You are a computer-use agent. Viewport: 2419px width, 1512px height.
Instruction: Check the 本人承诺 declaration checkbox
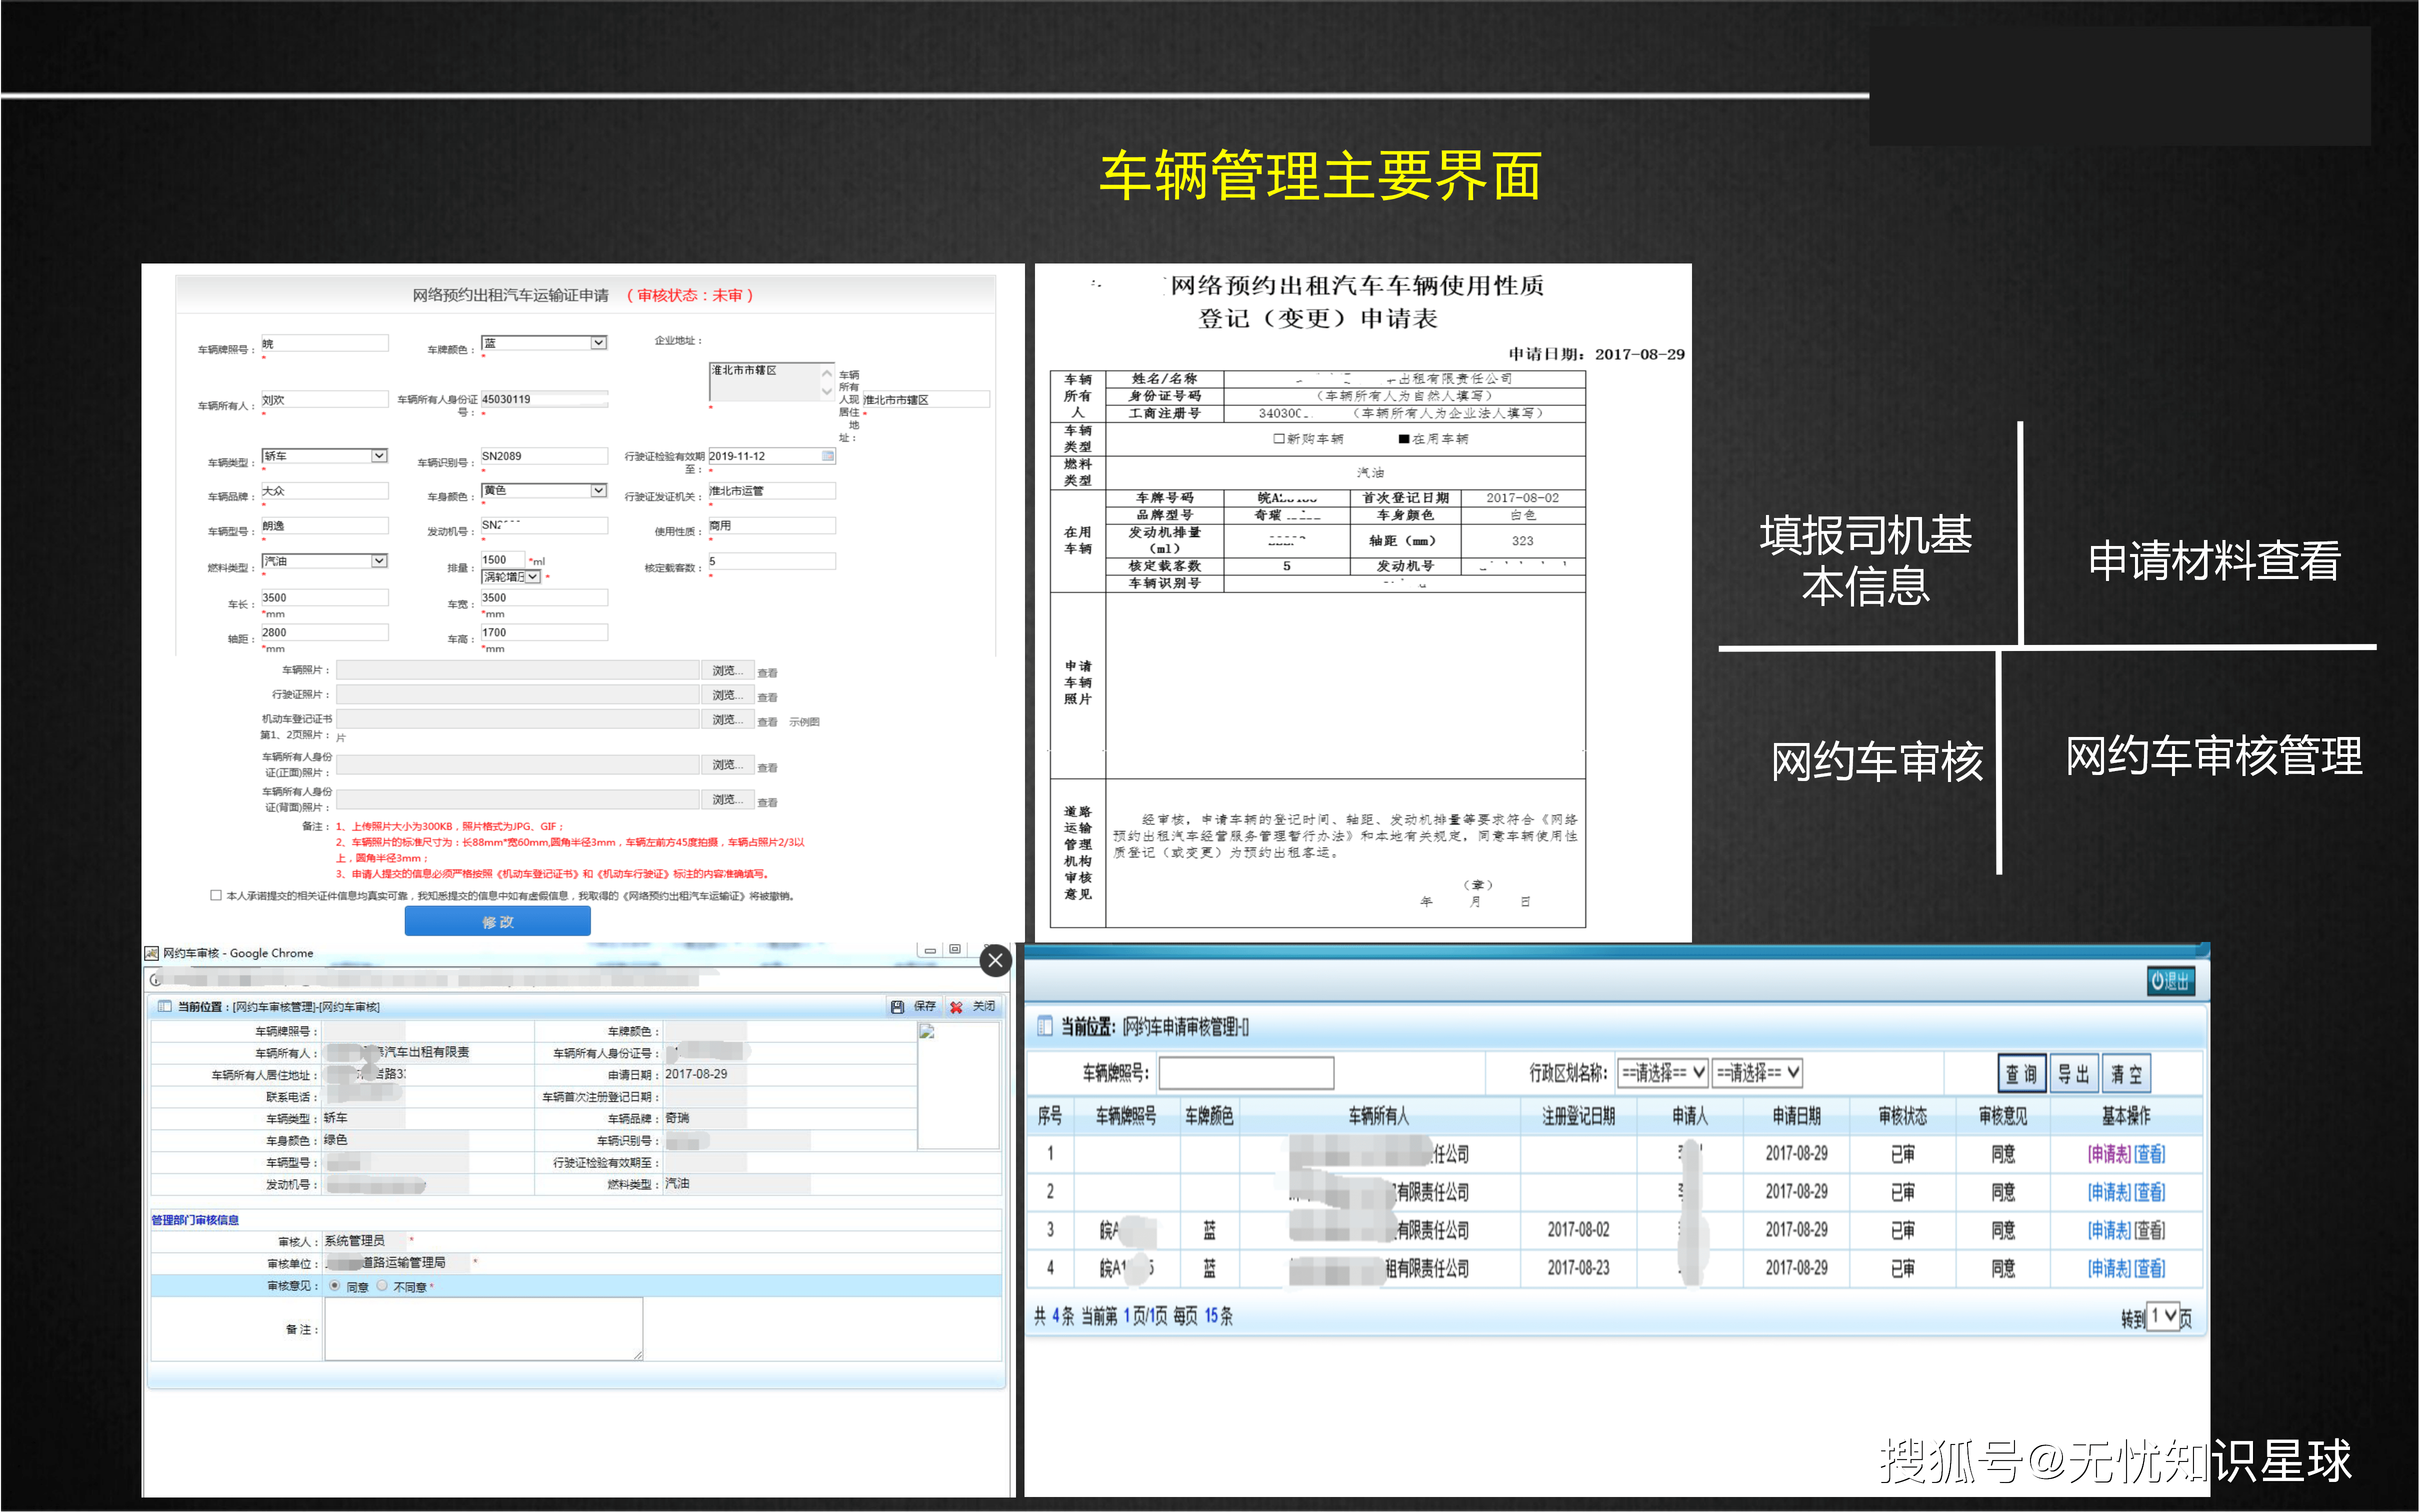(215, 896)
